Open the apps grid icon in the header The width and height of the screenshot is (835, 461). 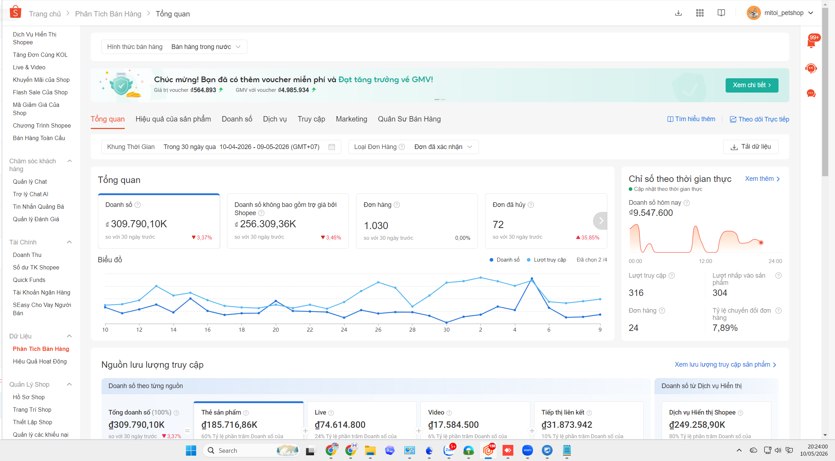(x=700, y=13)
